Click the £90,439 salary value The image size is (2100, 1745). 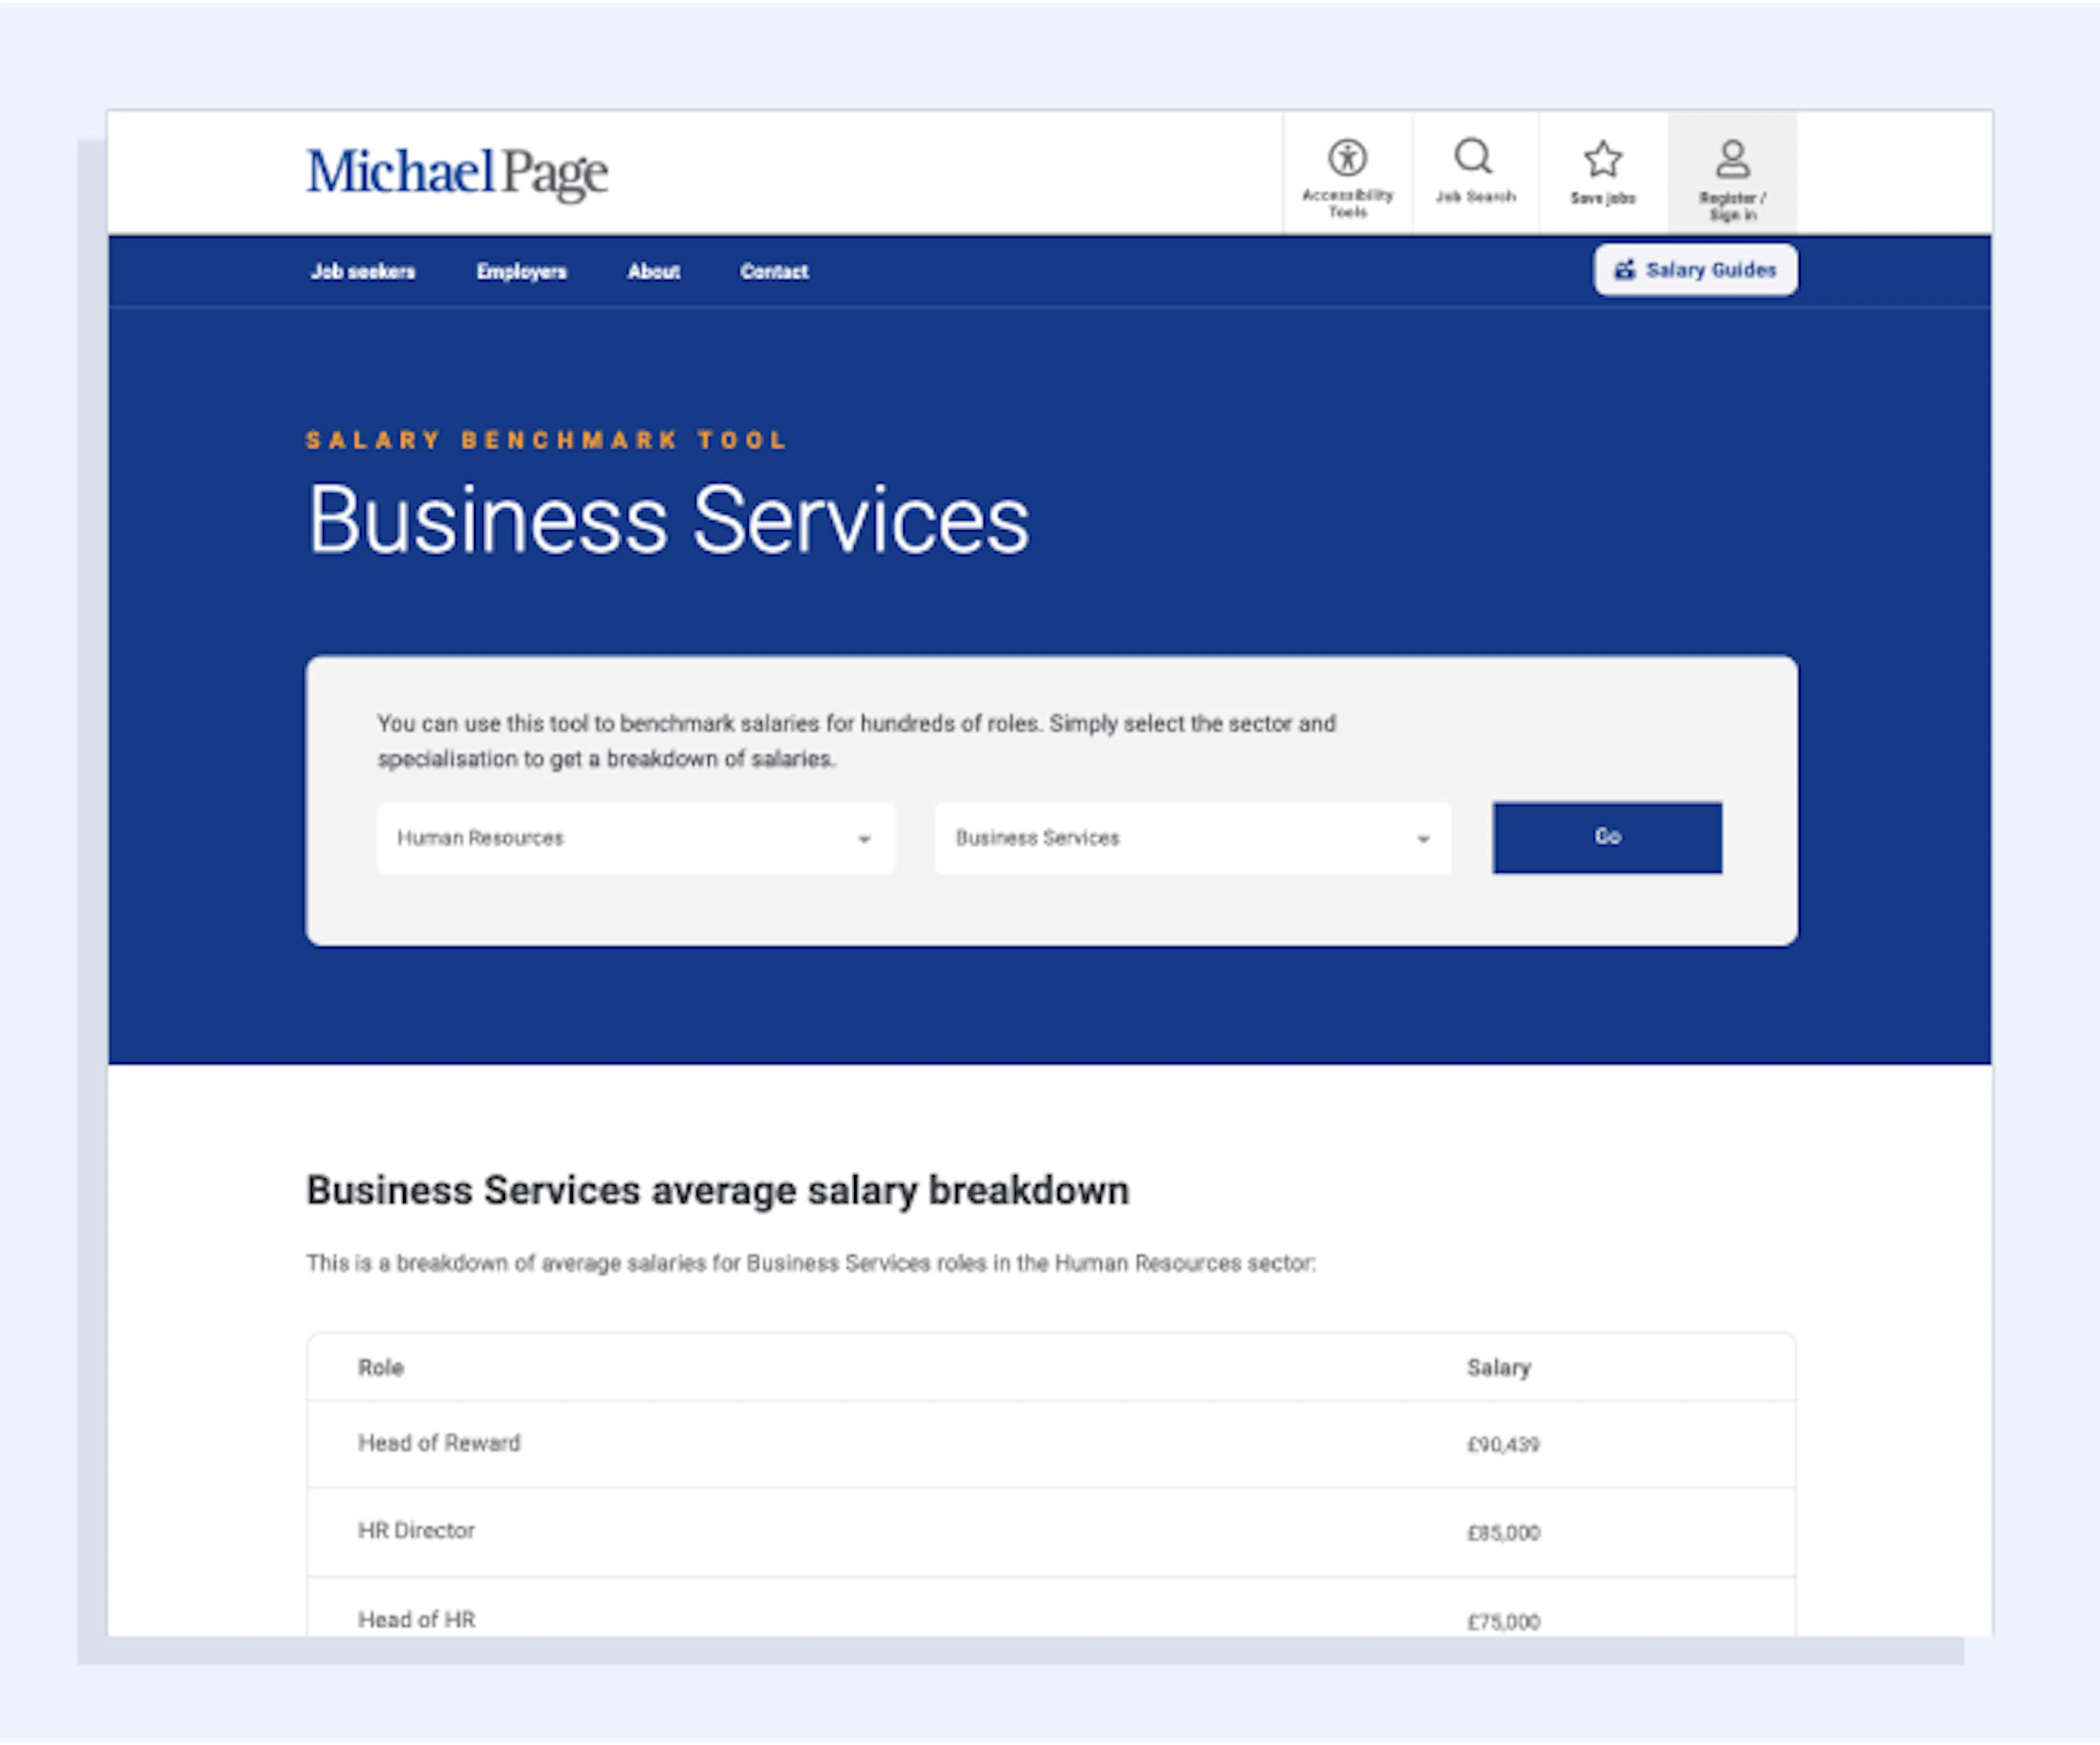pyautogui.click(x=1503, y=1445)
